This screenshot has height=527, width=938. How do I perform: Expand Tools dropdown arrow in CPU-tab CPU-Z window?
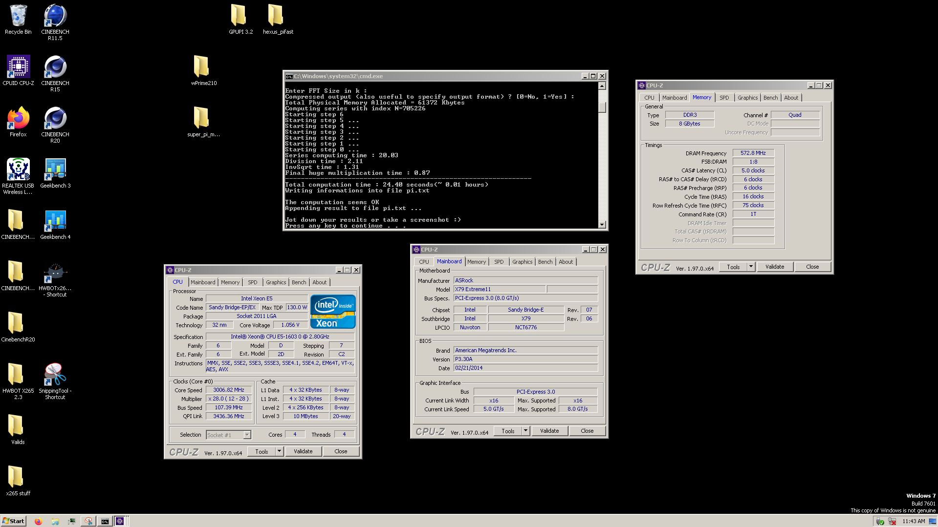[x=279, y=451]
